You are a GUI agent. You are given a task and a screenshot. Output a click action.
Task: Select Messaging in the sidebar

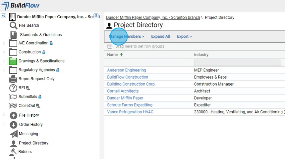(28, 134)
